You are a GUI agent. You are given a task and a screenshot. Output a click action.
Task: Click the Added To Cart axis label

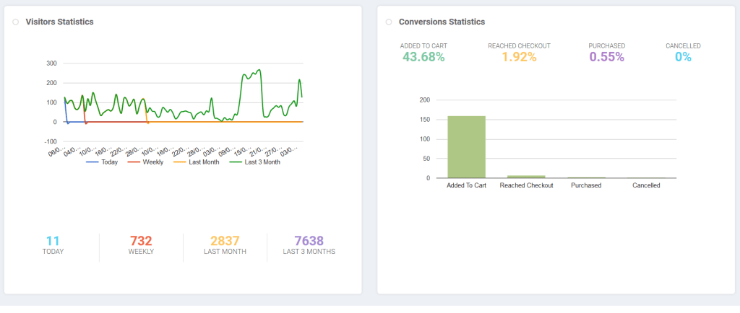coord(466,185)
